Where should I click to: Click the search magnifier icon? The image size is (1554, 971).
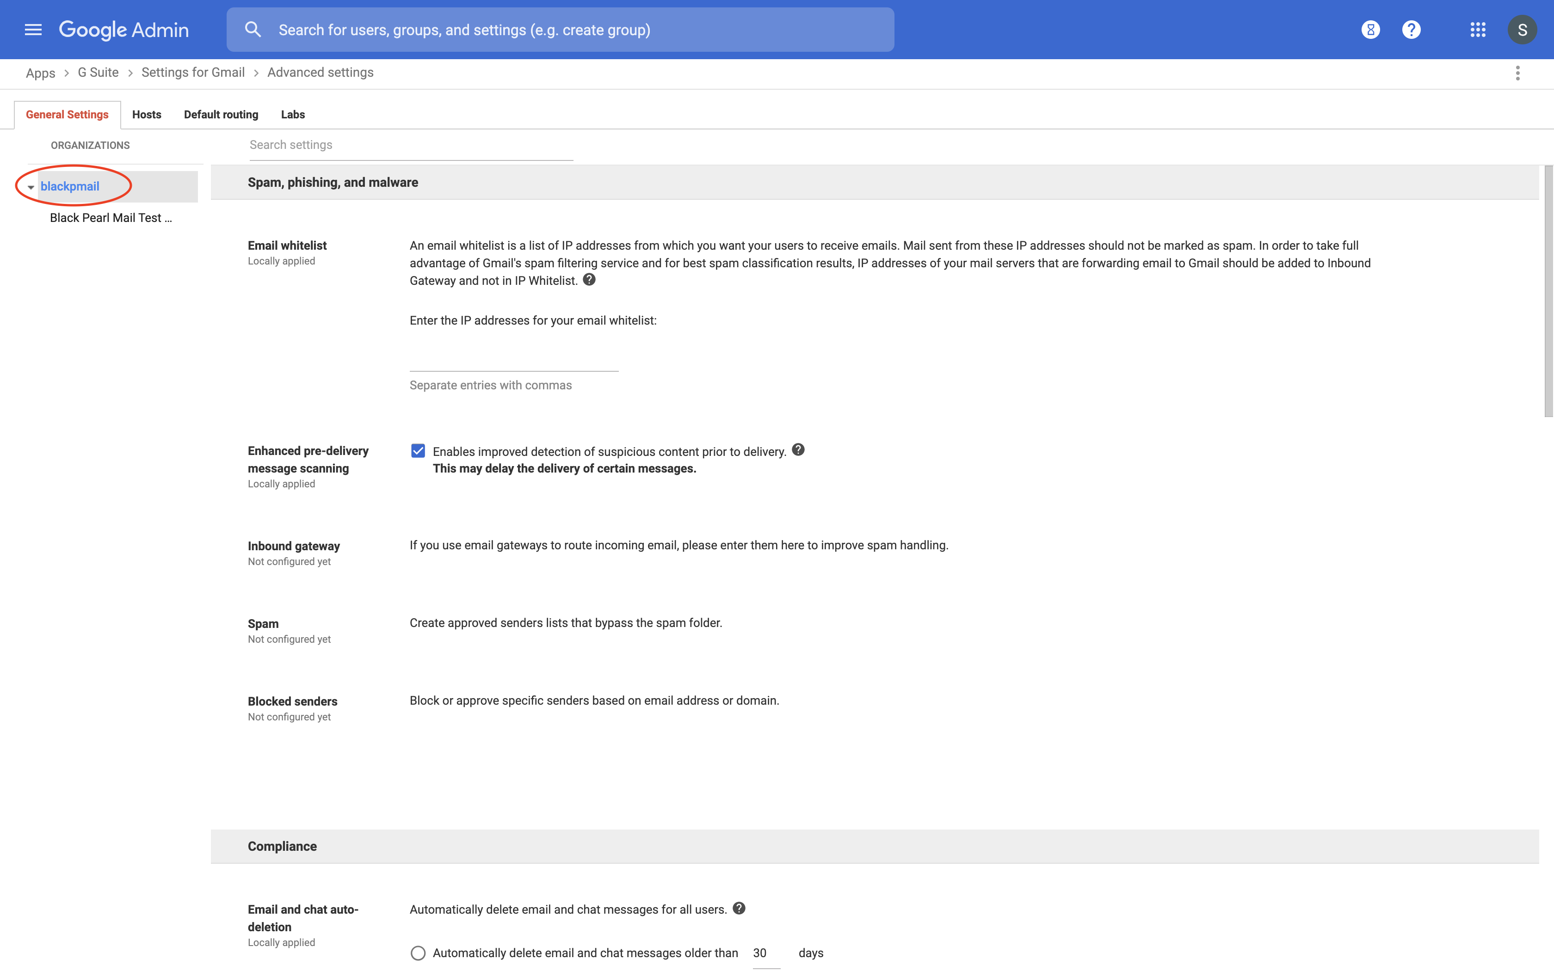pos(253,30)
